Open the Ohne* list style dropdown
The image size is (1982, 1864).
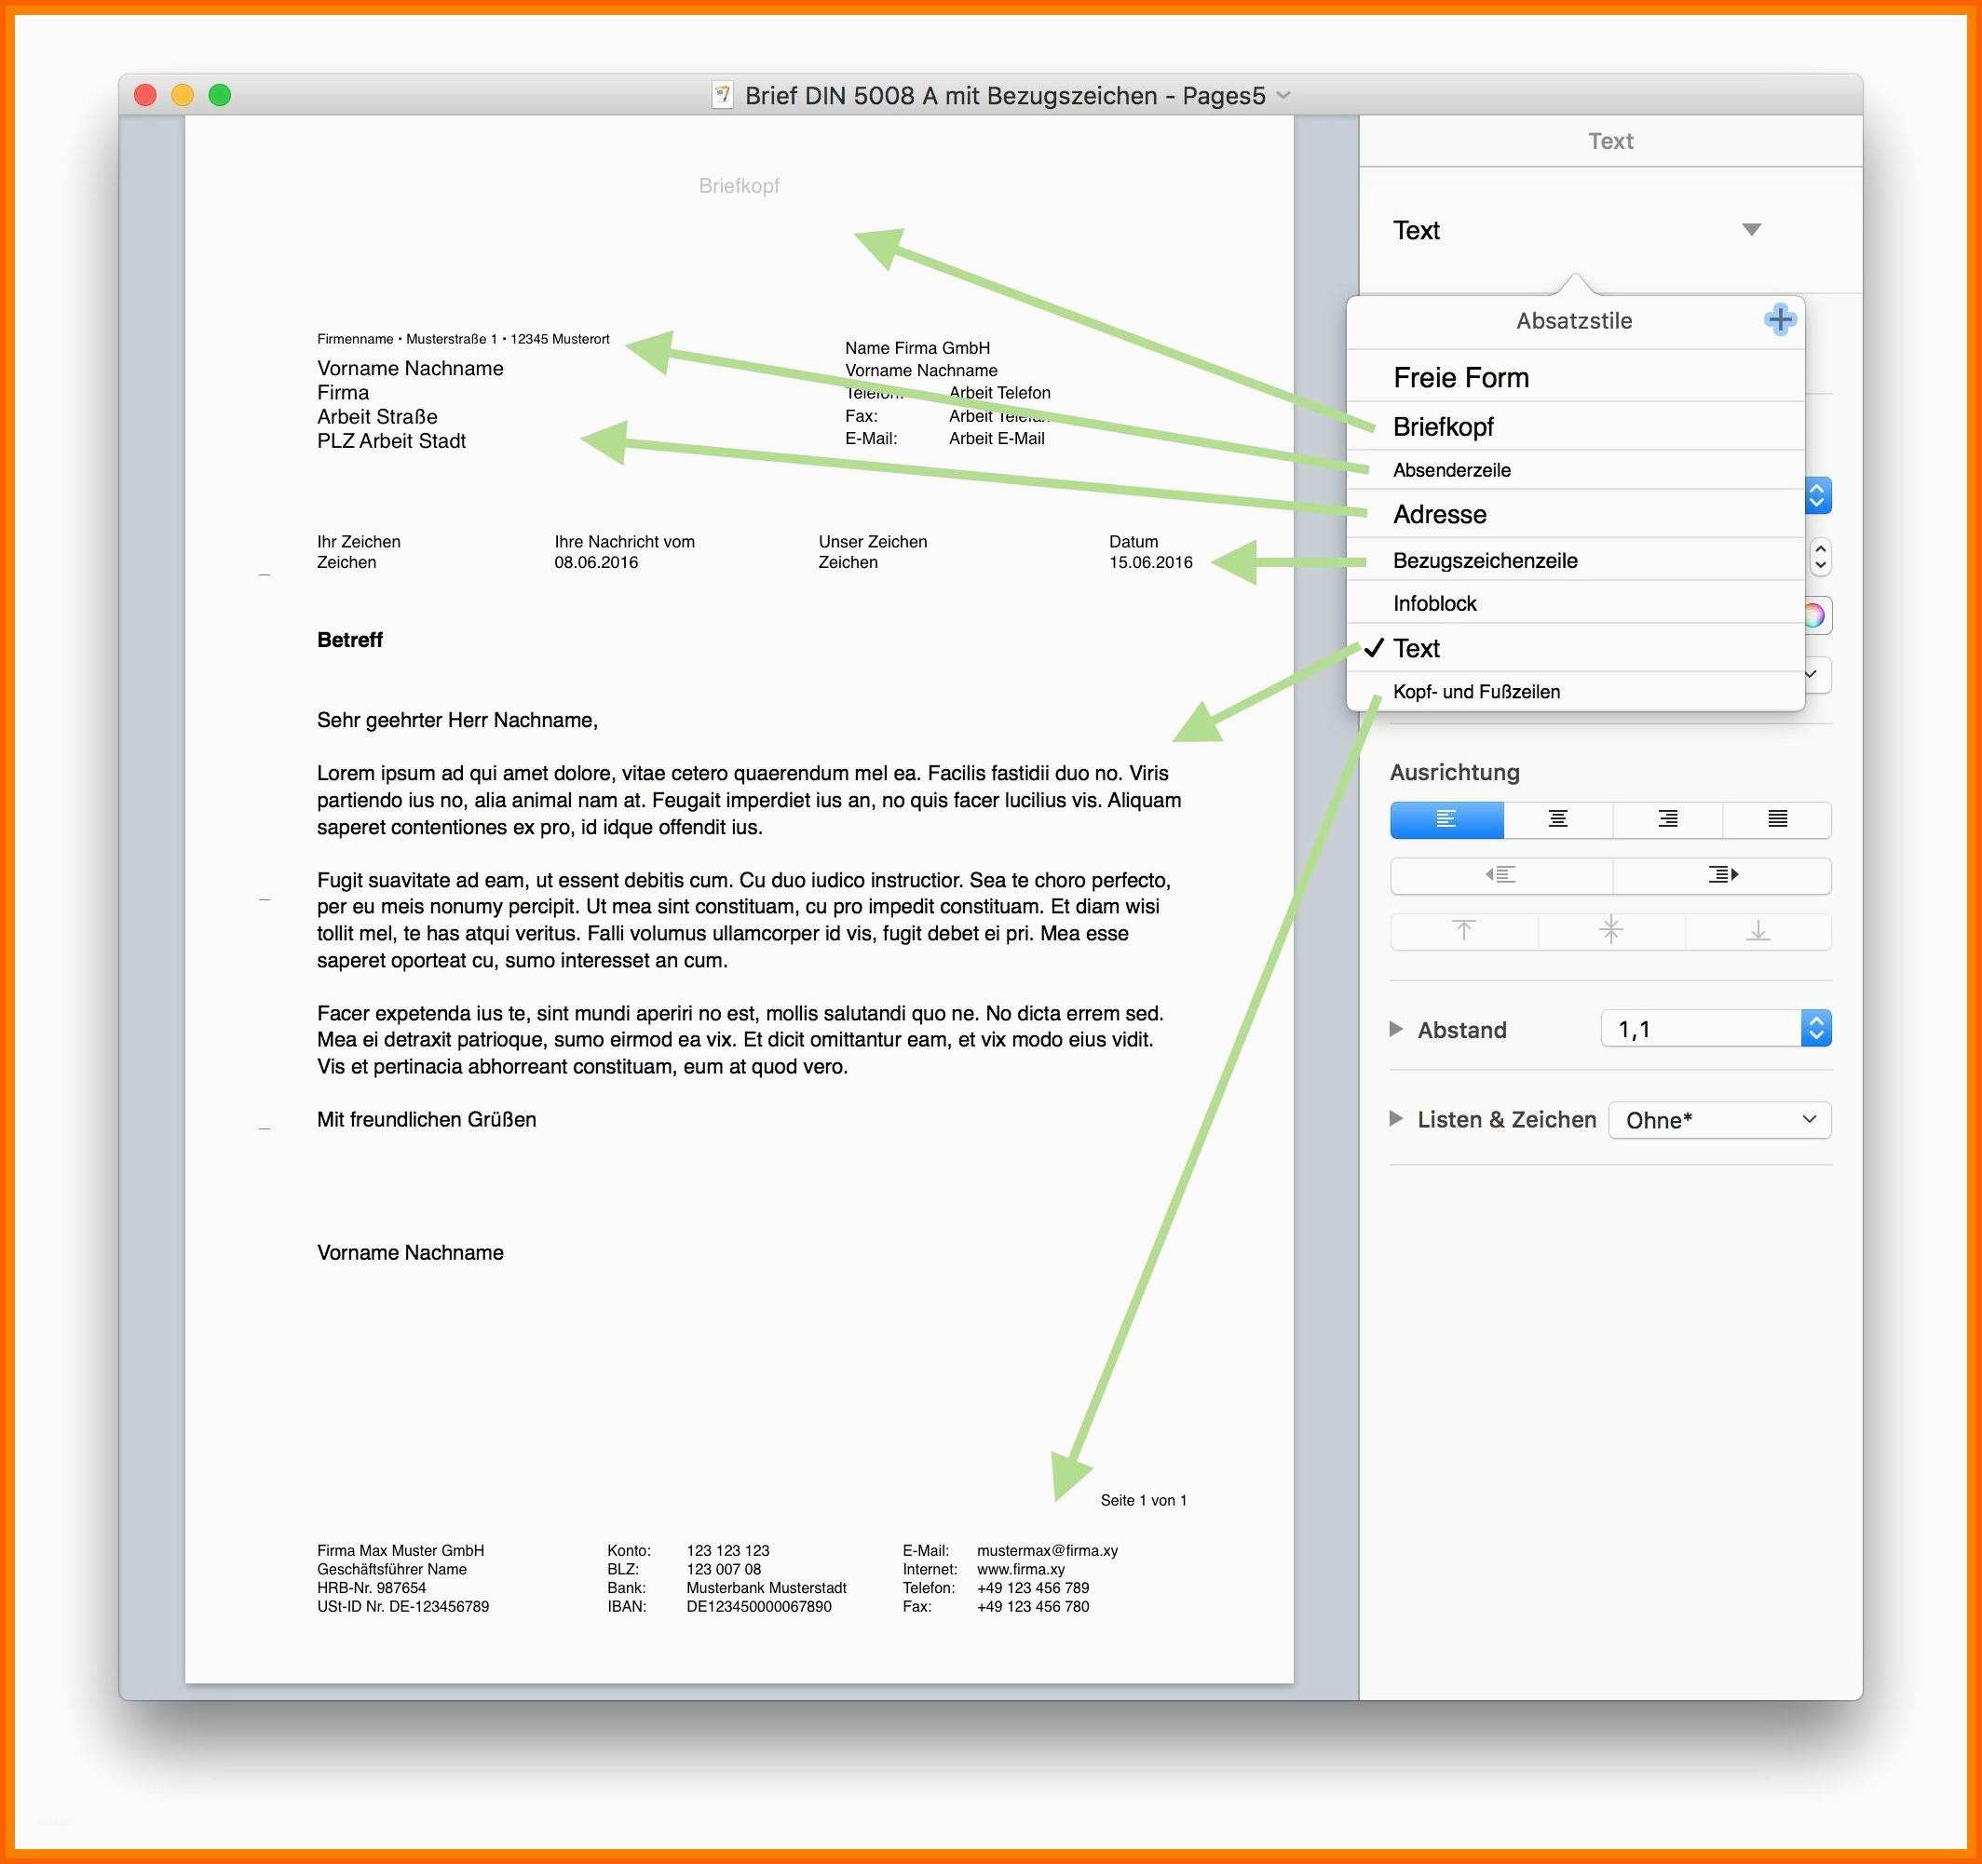pyautogui.click(x=1719, y=1119)
